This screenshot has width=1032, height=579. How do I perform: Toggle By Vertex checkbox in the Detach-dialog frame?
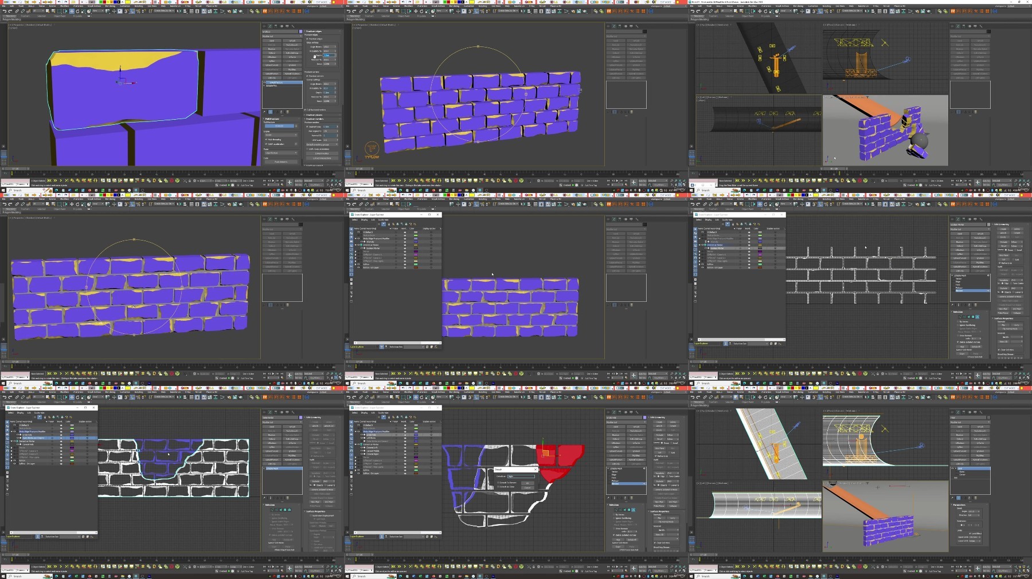coord(615,514)
